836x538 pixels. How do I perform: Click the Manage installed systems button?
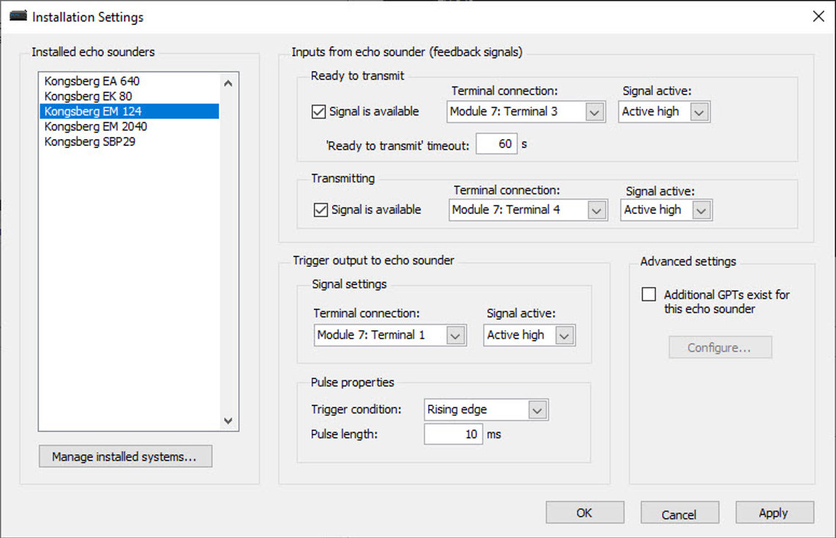tap(125, 457)
